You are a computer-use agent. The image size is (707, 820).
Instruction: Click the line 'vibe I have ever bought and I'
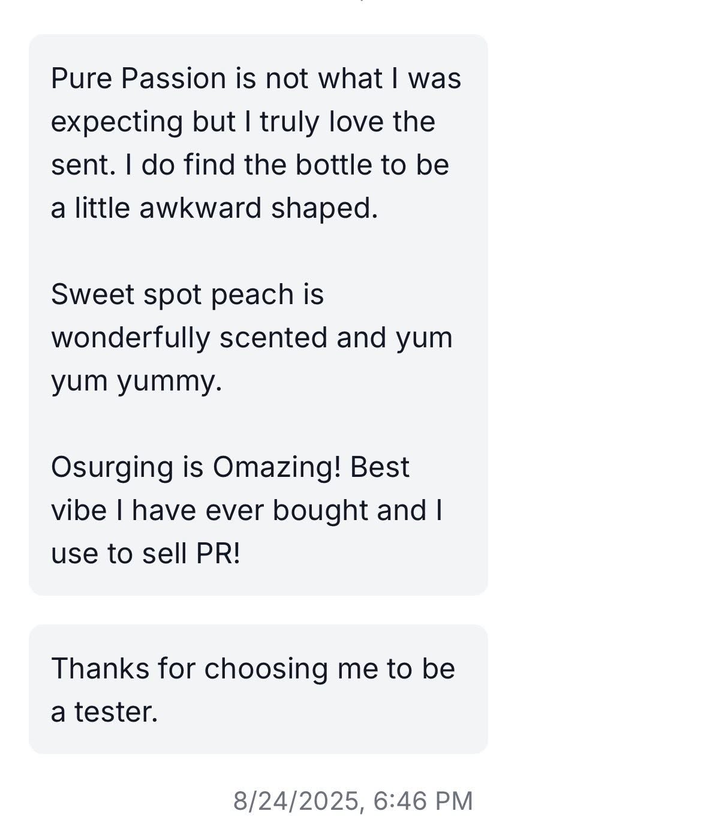coord(246,510)
